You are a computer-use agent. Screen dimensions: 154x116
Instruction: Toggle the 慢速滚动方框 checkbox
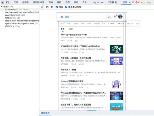tap(66, 7)
